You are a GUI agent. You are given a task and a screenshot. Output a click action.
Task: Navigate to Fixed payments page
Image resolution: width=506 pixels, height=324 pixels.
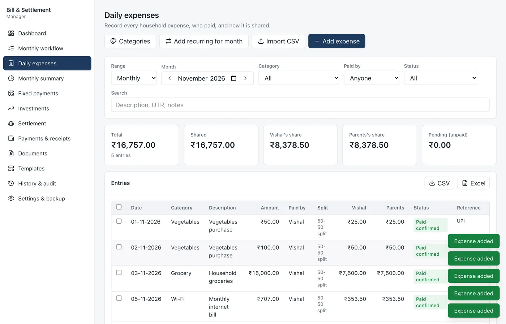coord(47,93)
